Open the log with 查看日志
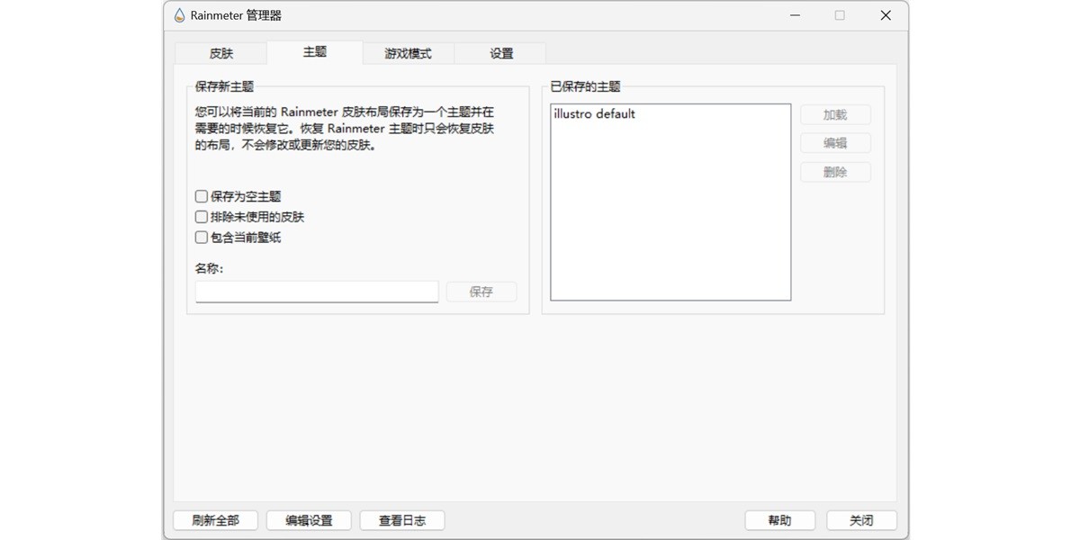1080x540 pixels. click(x=401, y=520)
